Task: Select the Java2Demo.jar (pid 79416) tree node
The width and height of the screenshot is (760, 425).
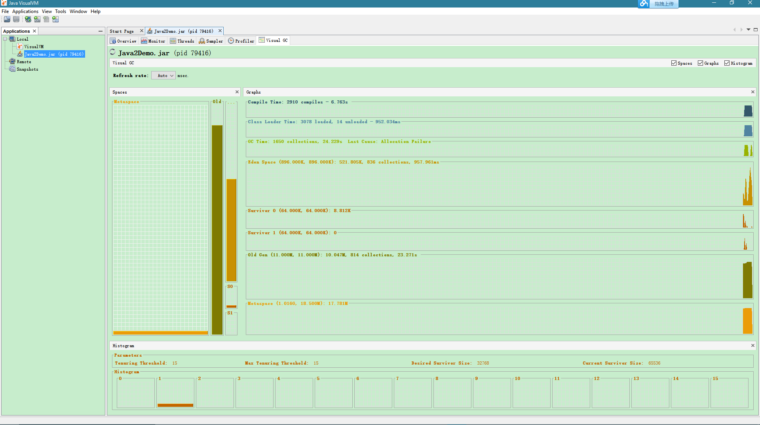Action: point(54,54)
